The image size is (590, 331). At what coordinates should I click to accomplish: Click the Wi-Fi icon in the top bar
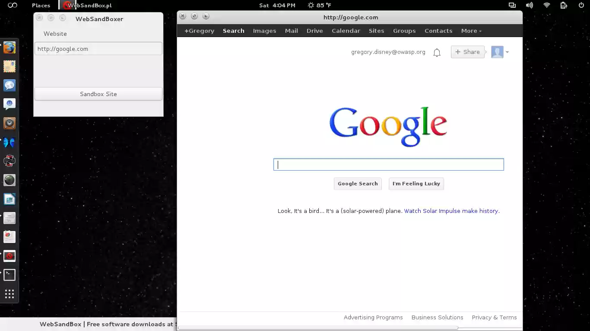[546, 5]
